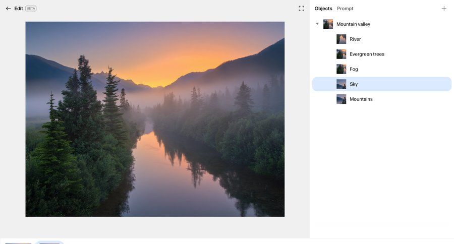Open the Prompt tab
Image resolution: width=454 pixels, height=244 pixels.
345,9
